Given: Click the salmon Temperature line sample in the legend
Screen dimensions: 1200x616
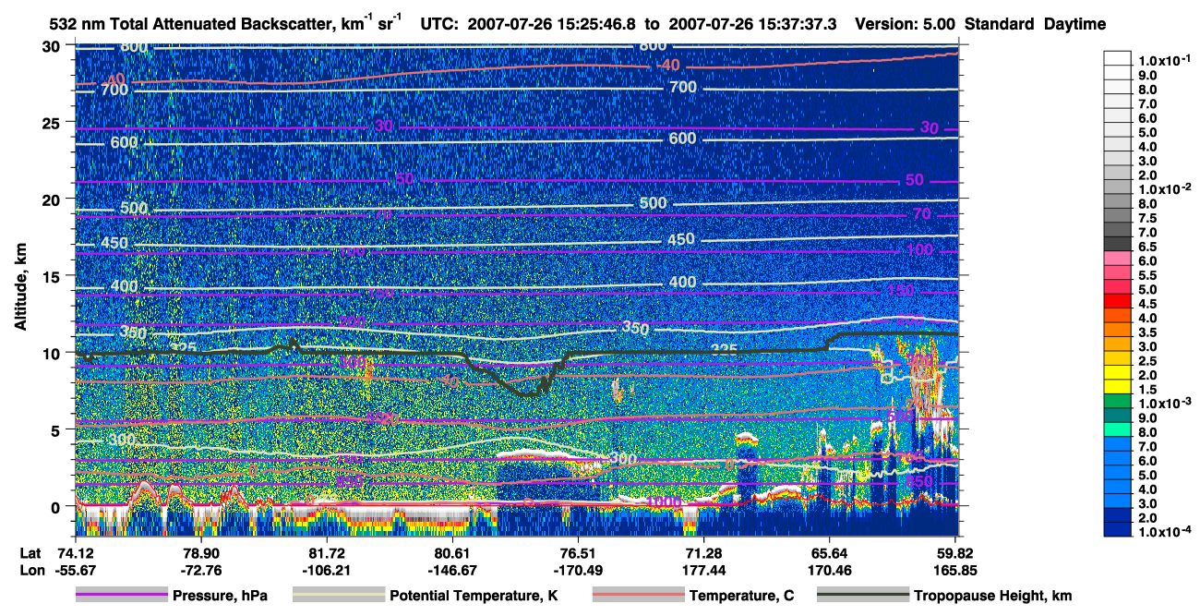Looking at the screenshot, I should click(638, 596).
